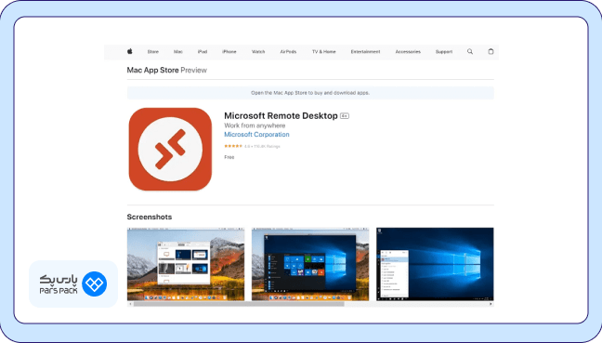Open the Watch menu item
This screenshot has width=602, height=343.
pyautogui.click(x=258, y=51)
